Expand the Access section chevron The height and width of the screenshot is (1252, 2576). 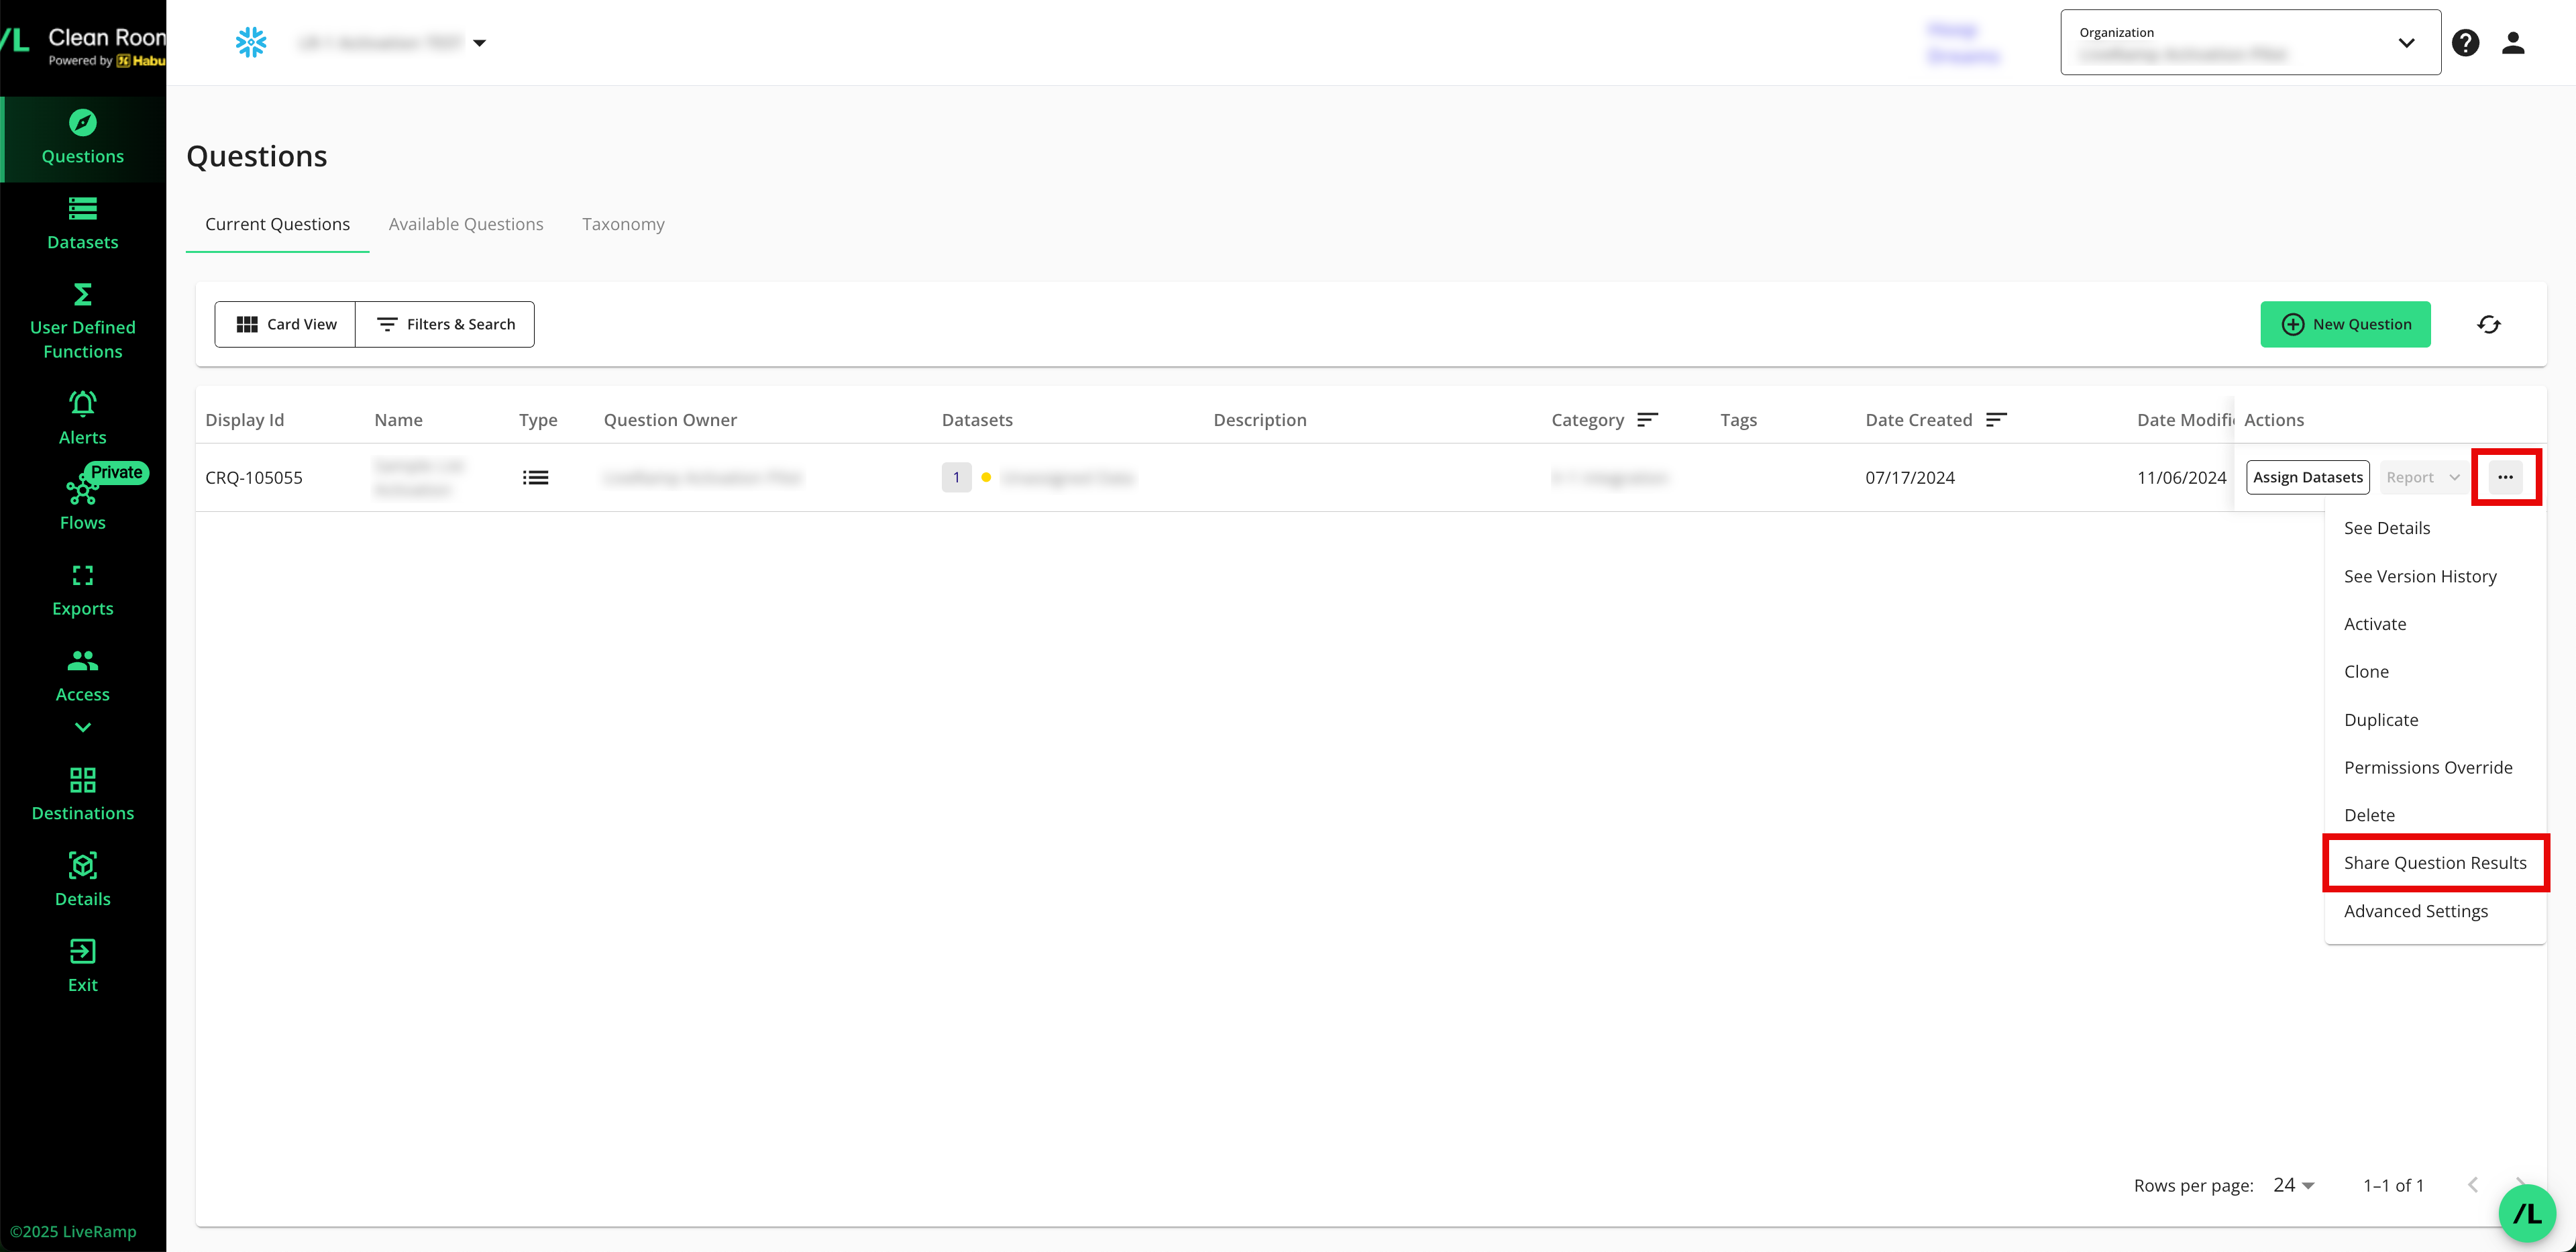(82, 727)
